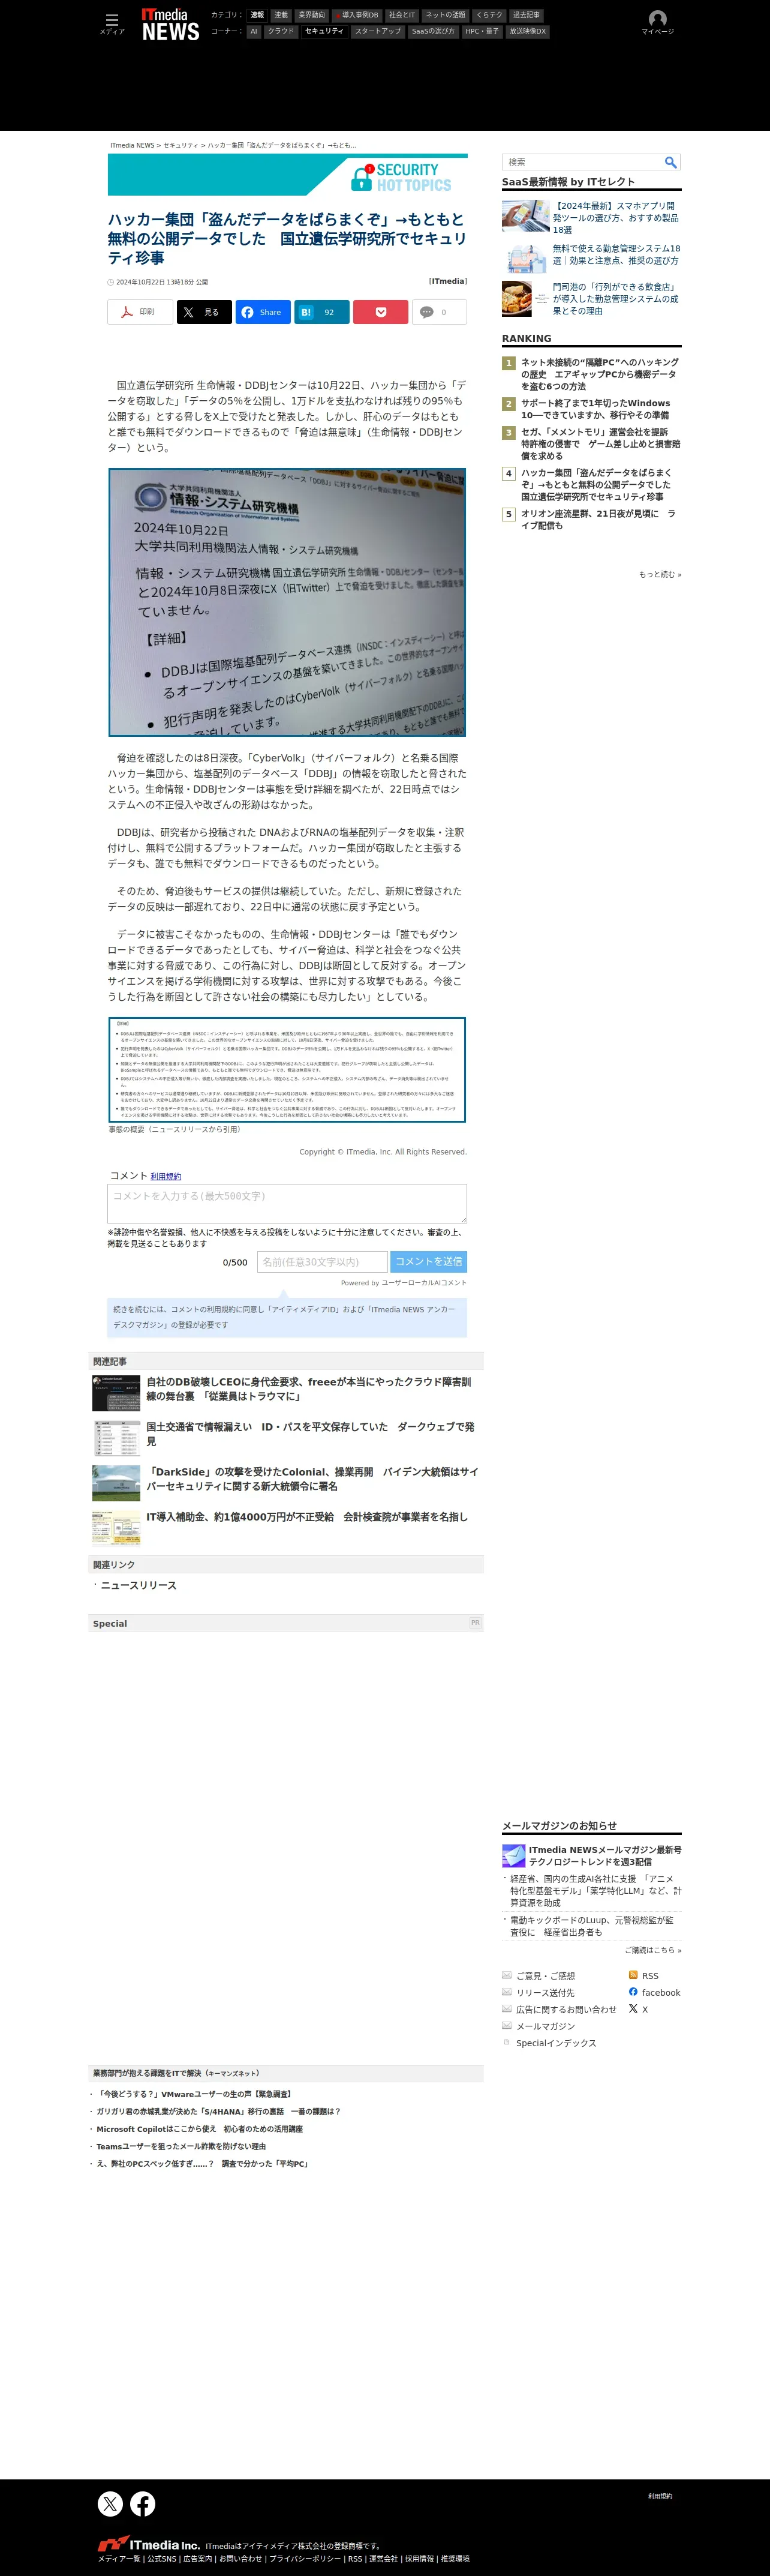
Task: Click footer Facebook social icon
Action: tap(143, 2503)
